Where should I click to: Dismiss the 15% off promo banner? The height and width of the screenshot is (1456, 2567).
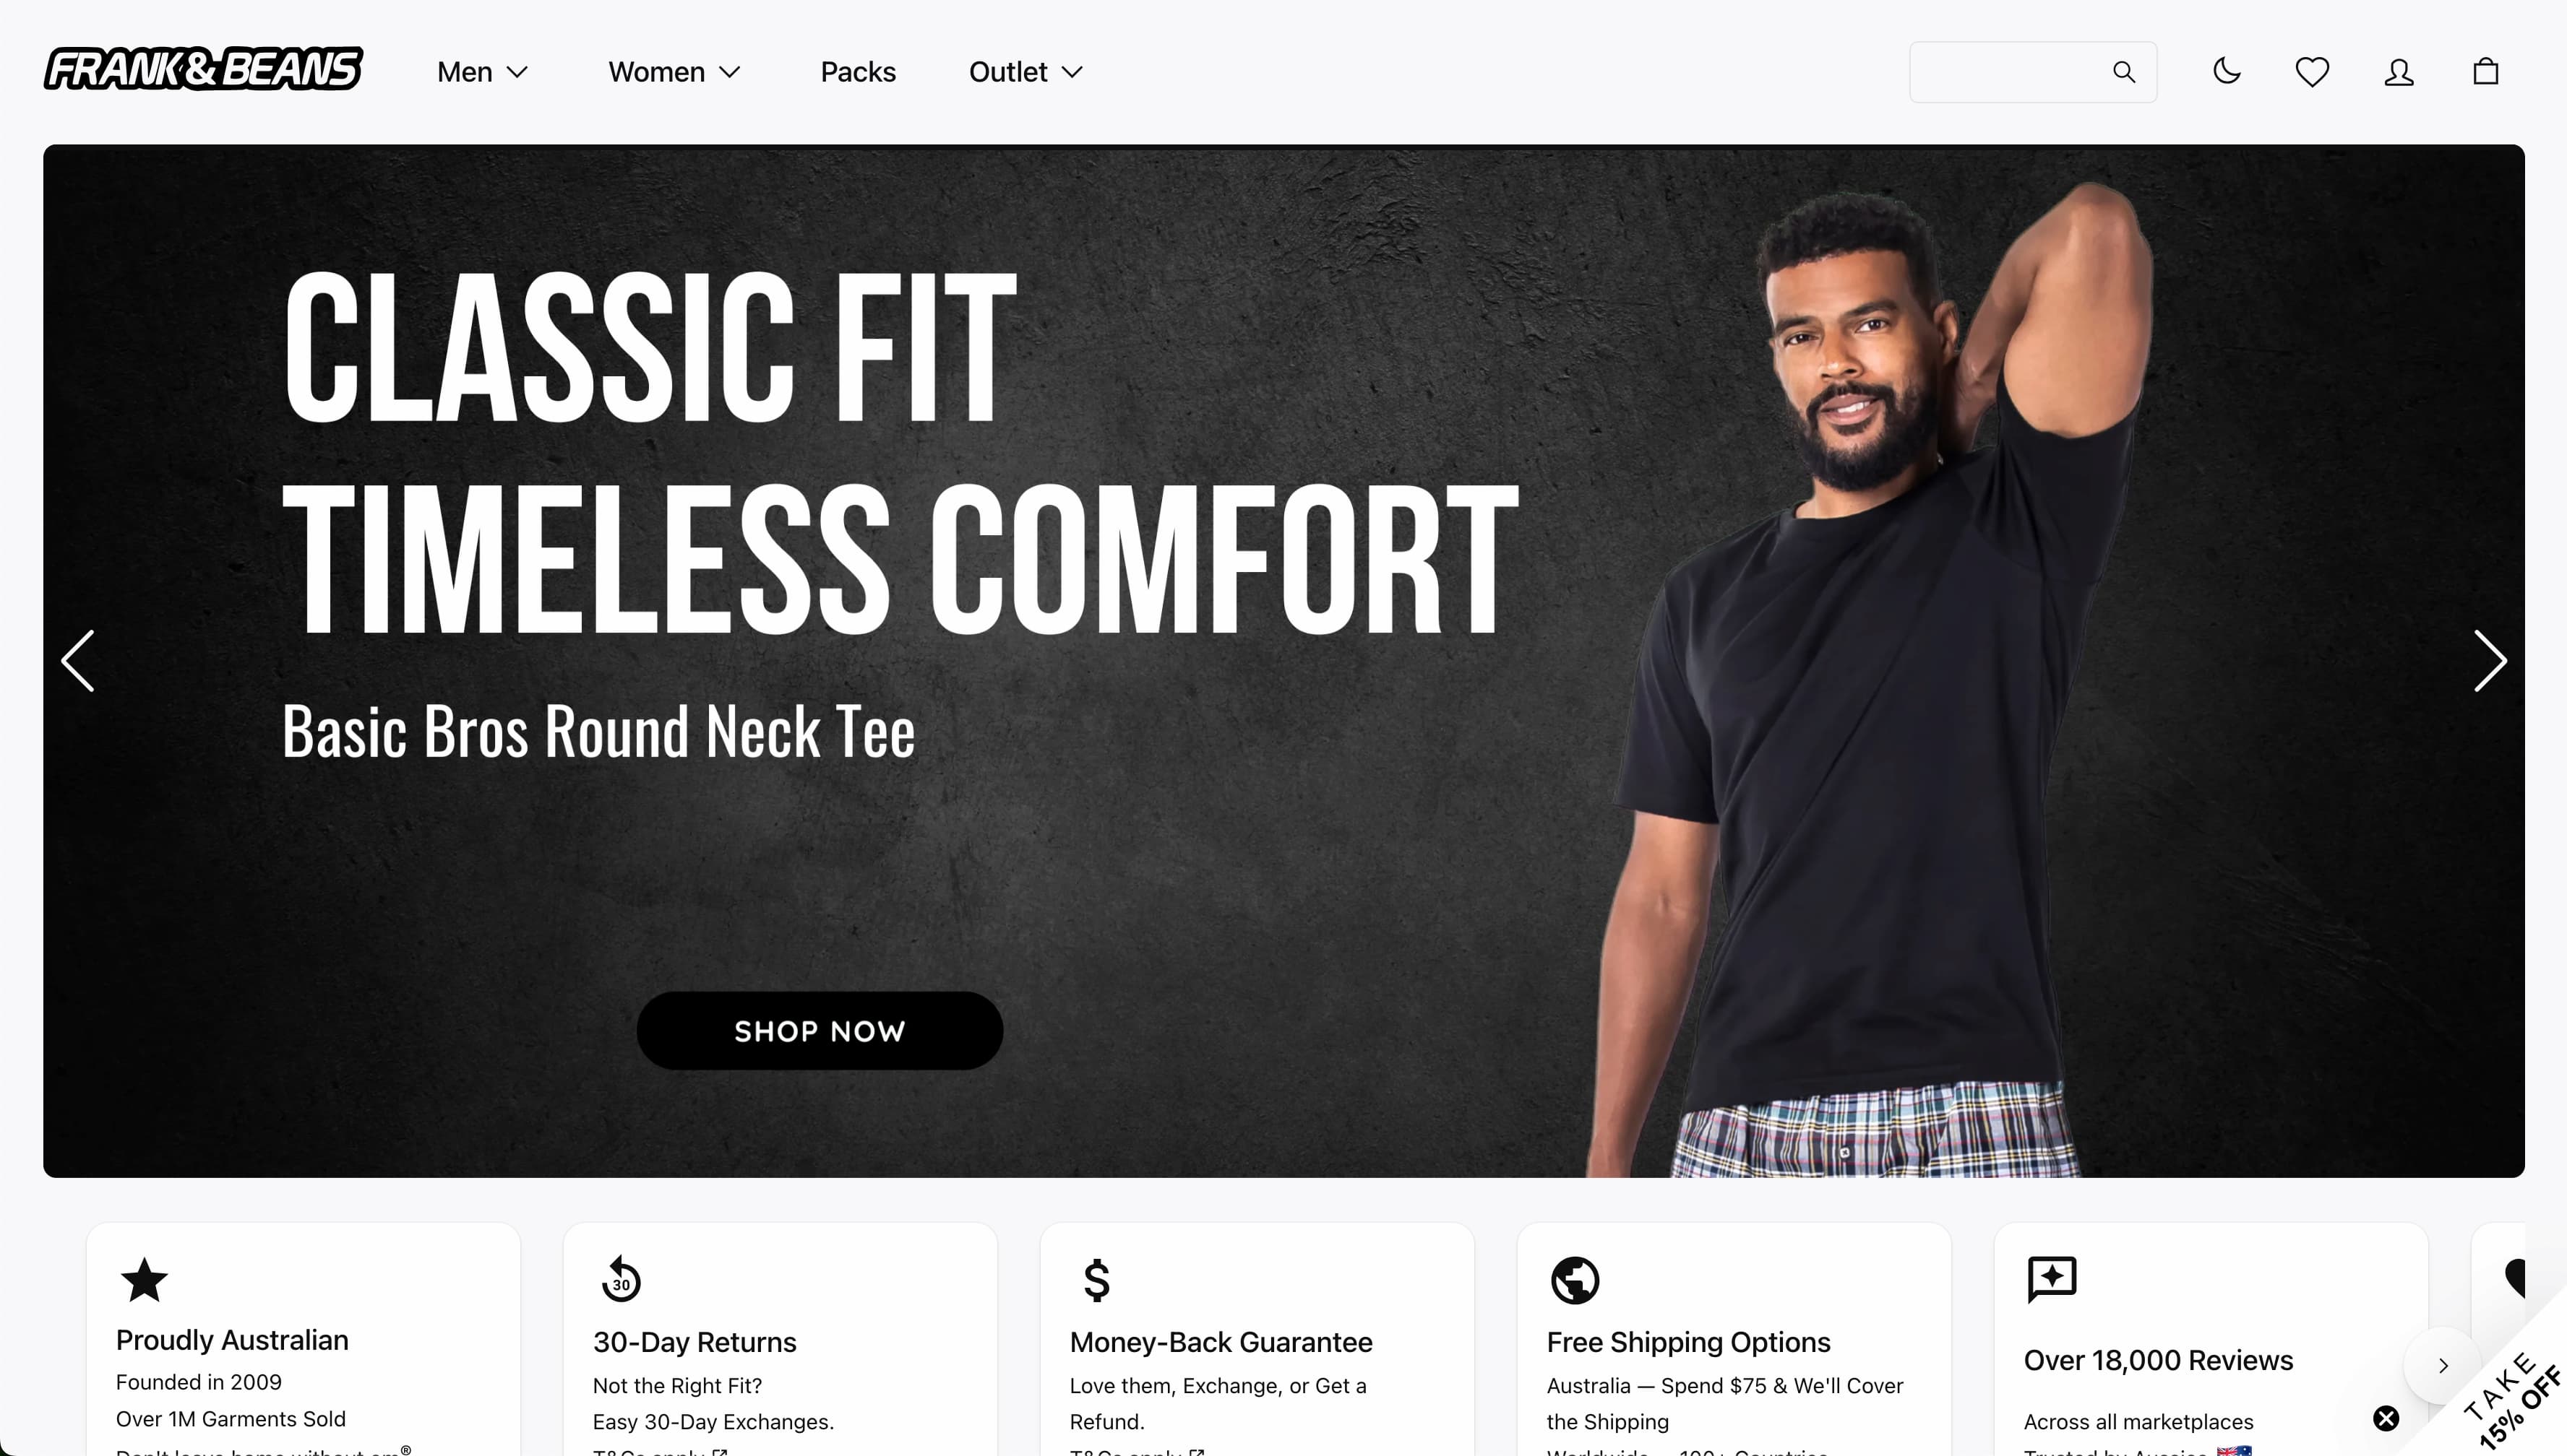(x=2386, y=1418)
